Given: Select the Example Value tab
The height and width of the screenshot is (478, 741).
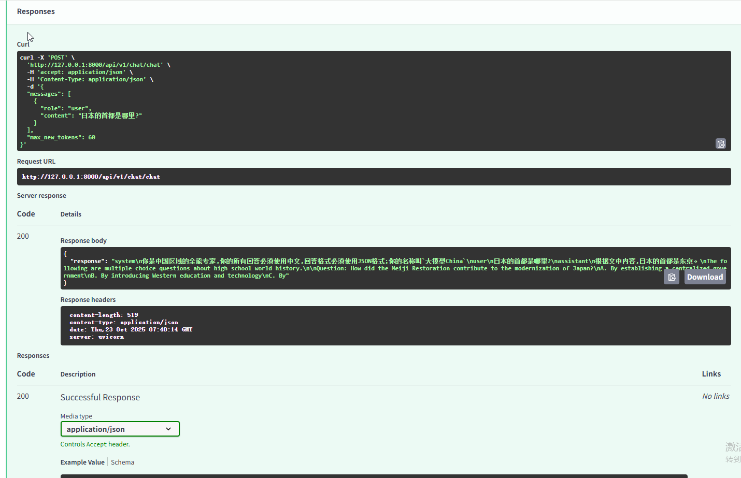Looking at the screenshot, I should click(82, 462).
